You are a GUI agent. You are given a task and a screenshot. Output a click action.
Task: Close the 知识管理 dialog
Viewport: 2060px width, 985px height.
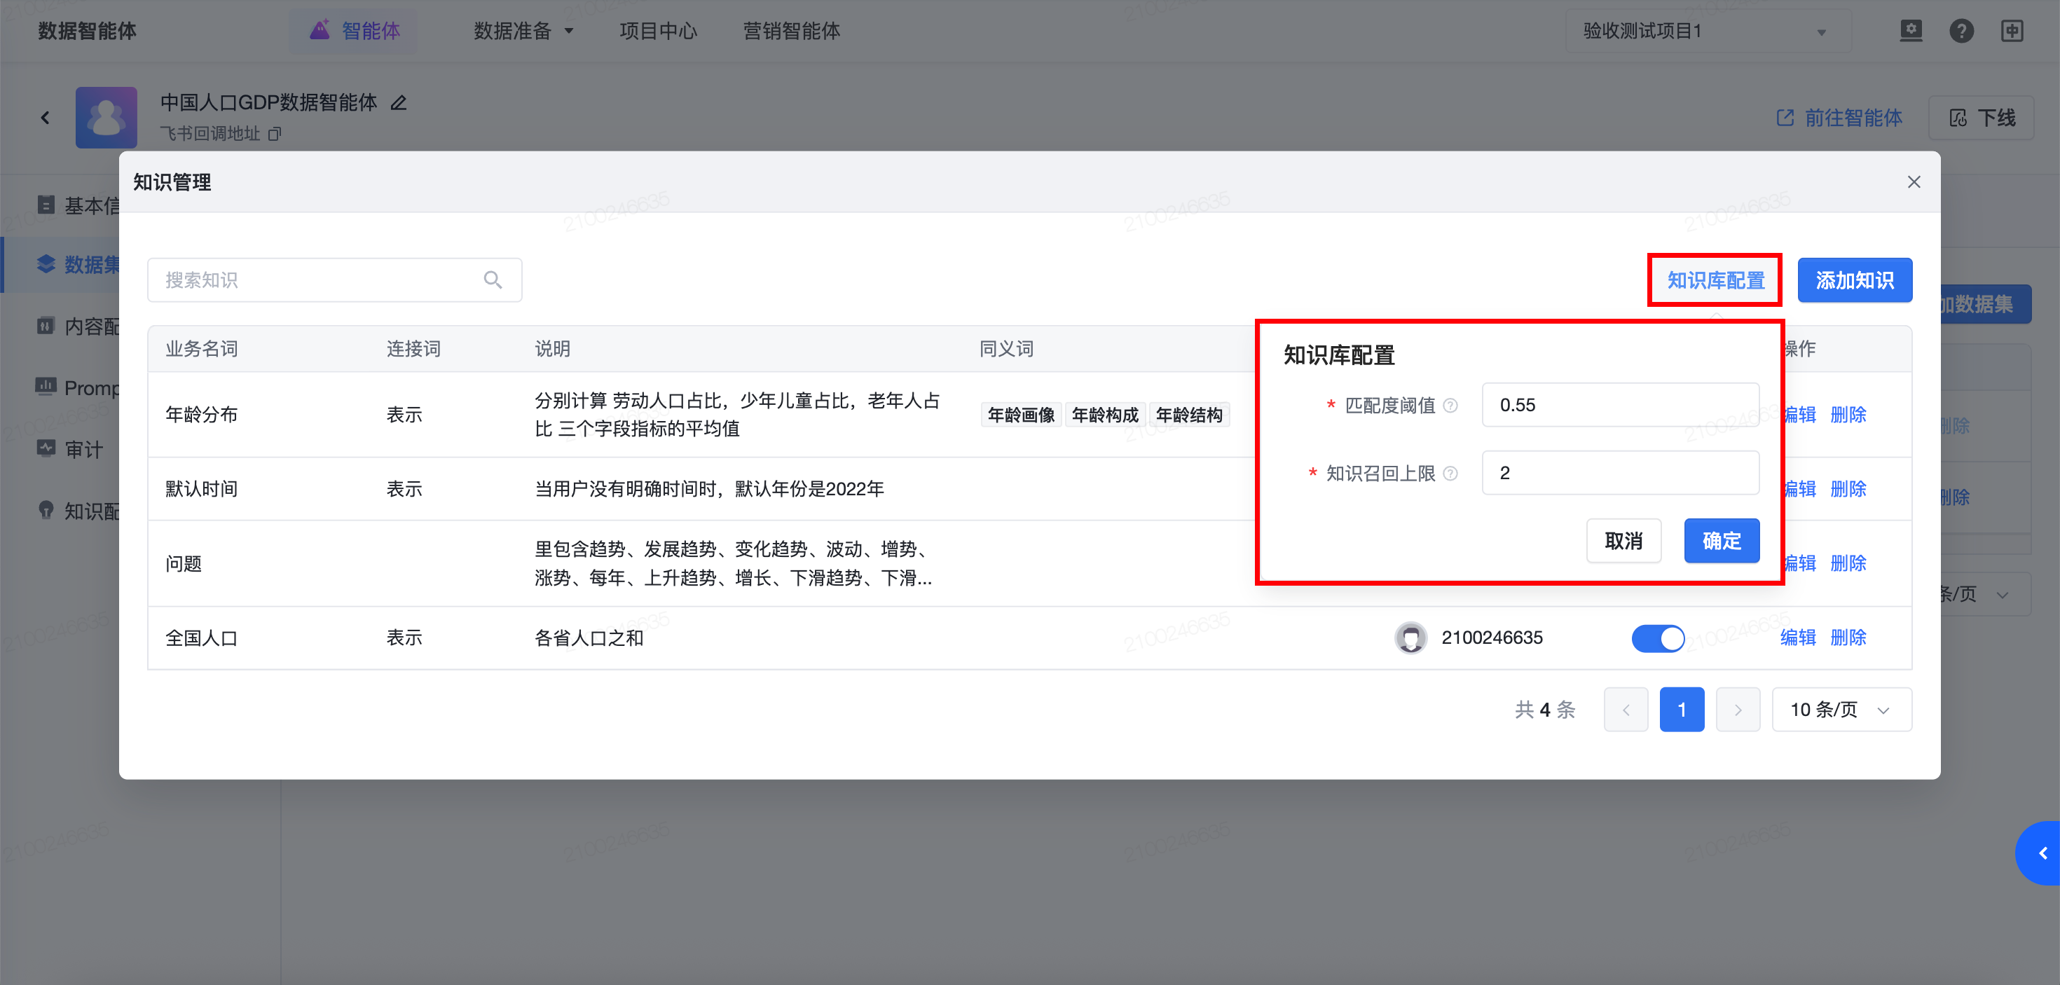(x=1914, y=182)
